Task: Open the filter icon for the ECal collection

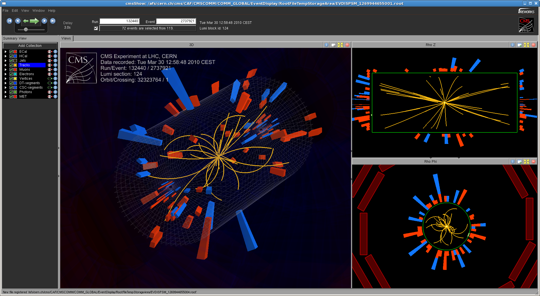Action: pos(50,52)
